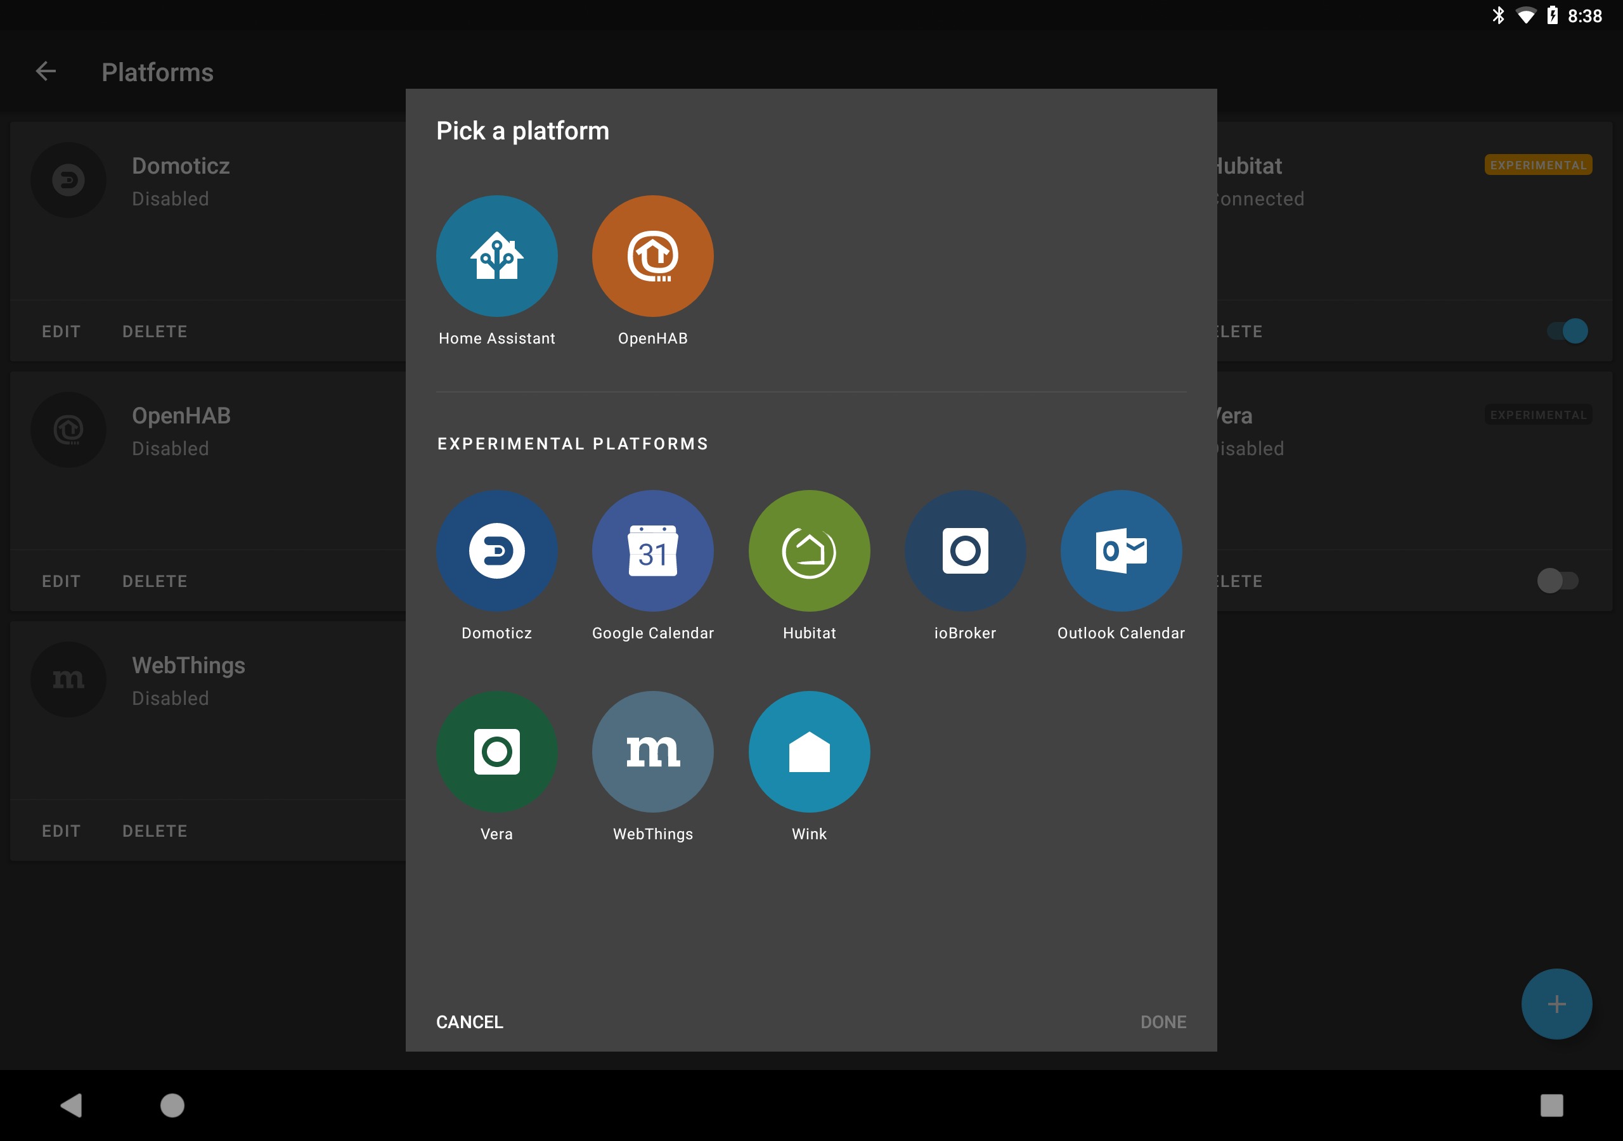
Task: Toggle the Hubitat platform switch off
Action: pyautogui.click(x=1567, y=331)
